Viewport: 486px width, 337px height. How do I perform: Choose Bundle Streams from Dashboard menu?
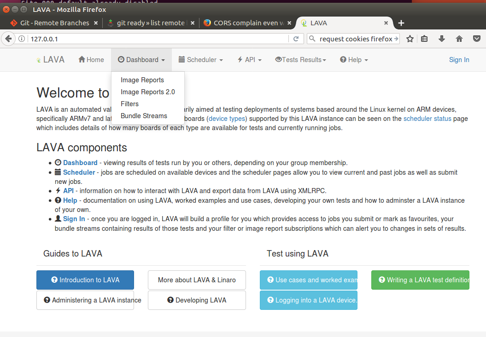coord(144,116)
